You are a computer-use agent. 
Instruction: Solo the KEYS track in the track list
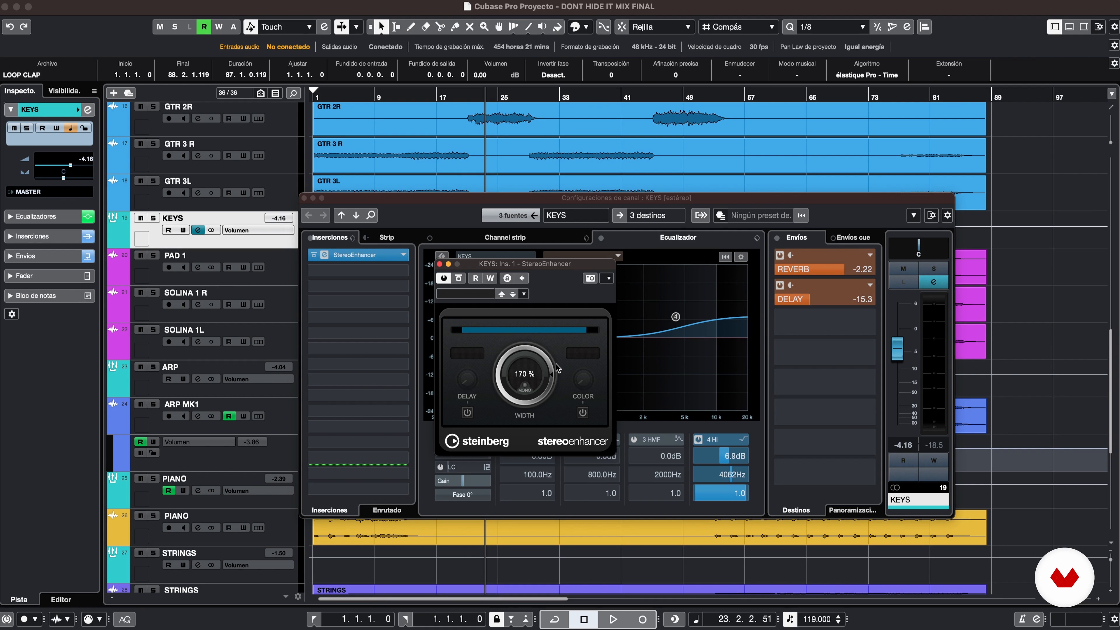[153, 218]
